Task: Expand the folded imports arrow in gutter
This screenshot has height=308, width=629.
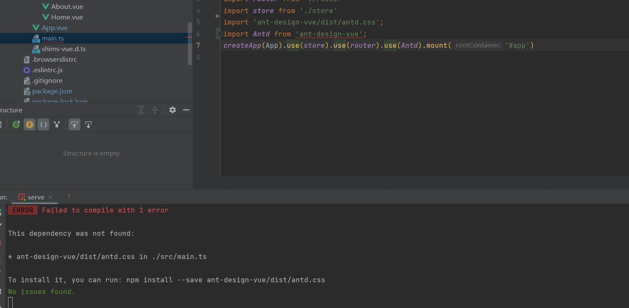Action: (218, 16)
